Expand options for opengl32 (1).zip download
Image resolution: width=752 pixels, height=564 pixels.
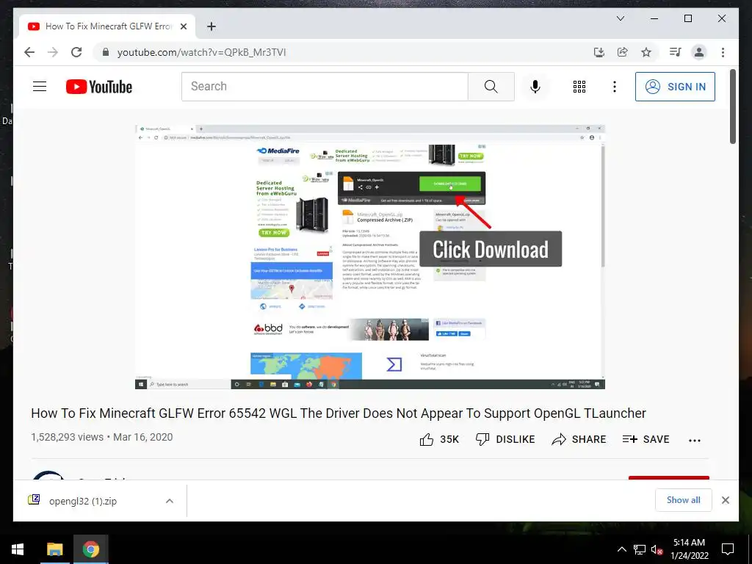click(x=170, y=501)
